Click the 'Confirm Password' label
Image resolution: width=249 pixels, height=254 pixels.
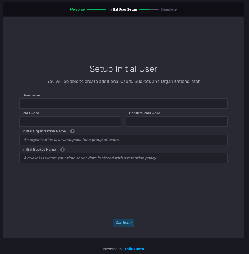pos(145,113)
